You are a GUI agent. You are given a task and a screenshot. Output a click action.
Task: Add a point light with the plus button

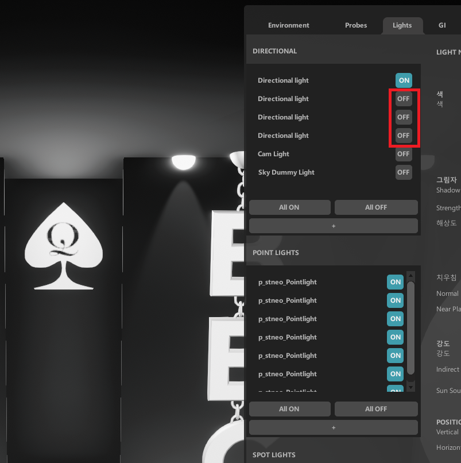(x=334, y=427)
